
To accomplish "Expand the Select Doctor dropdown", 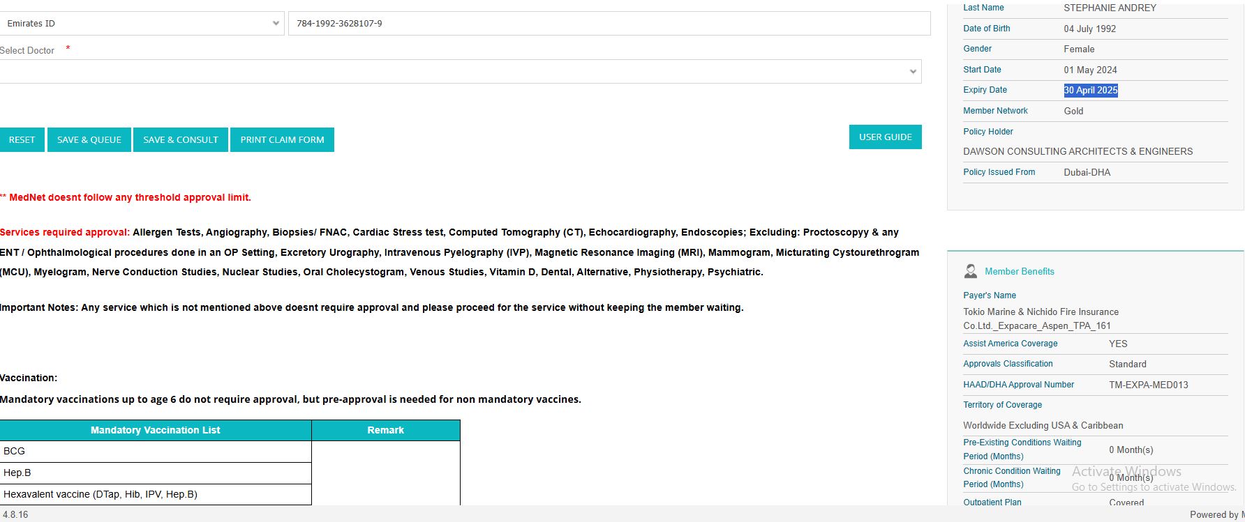I will click(x=461, y=72).
